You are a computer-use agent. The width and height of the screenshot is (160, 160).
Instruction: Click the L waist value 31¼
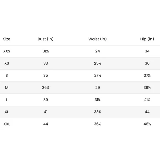coord(98,100)
